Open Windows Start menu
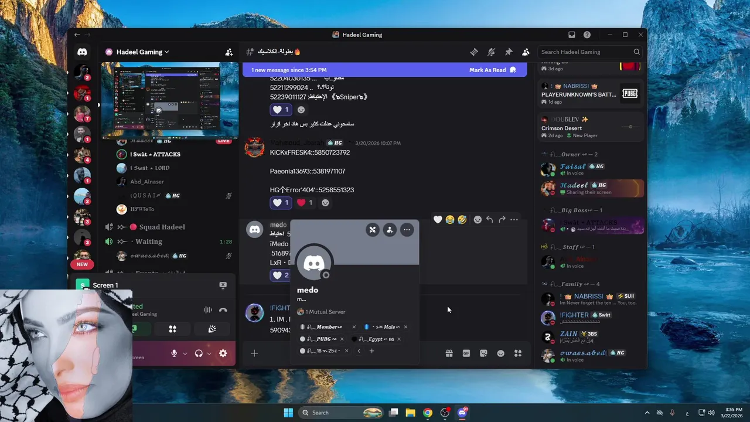 288,413
